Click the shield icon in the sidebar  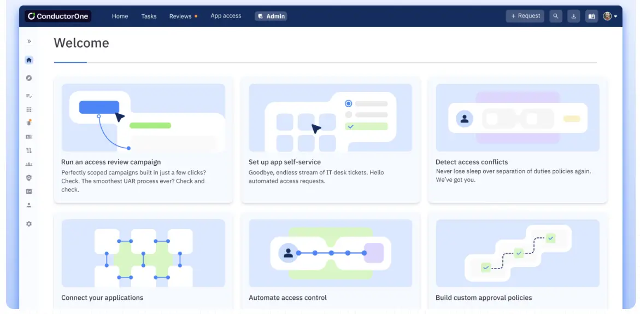[29, 178]
